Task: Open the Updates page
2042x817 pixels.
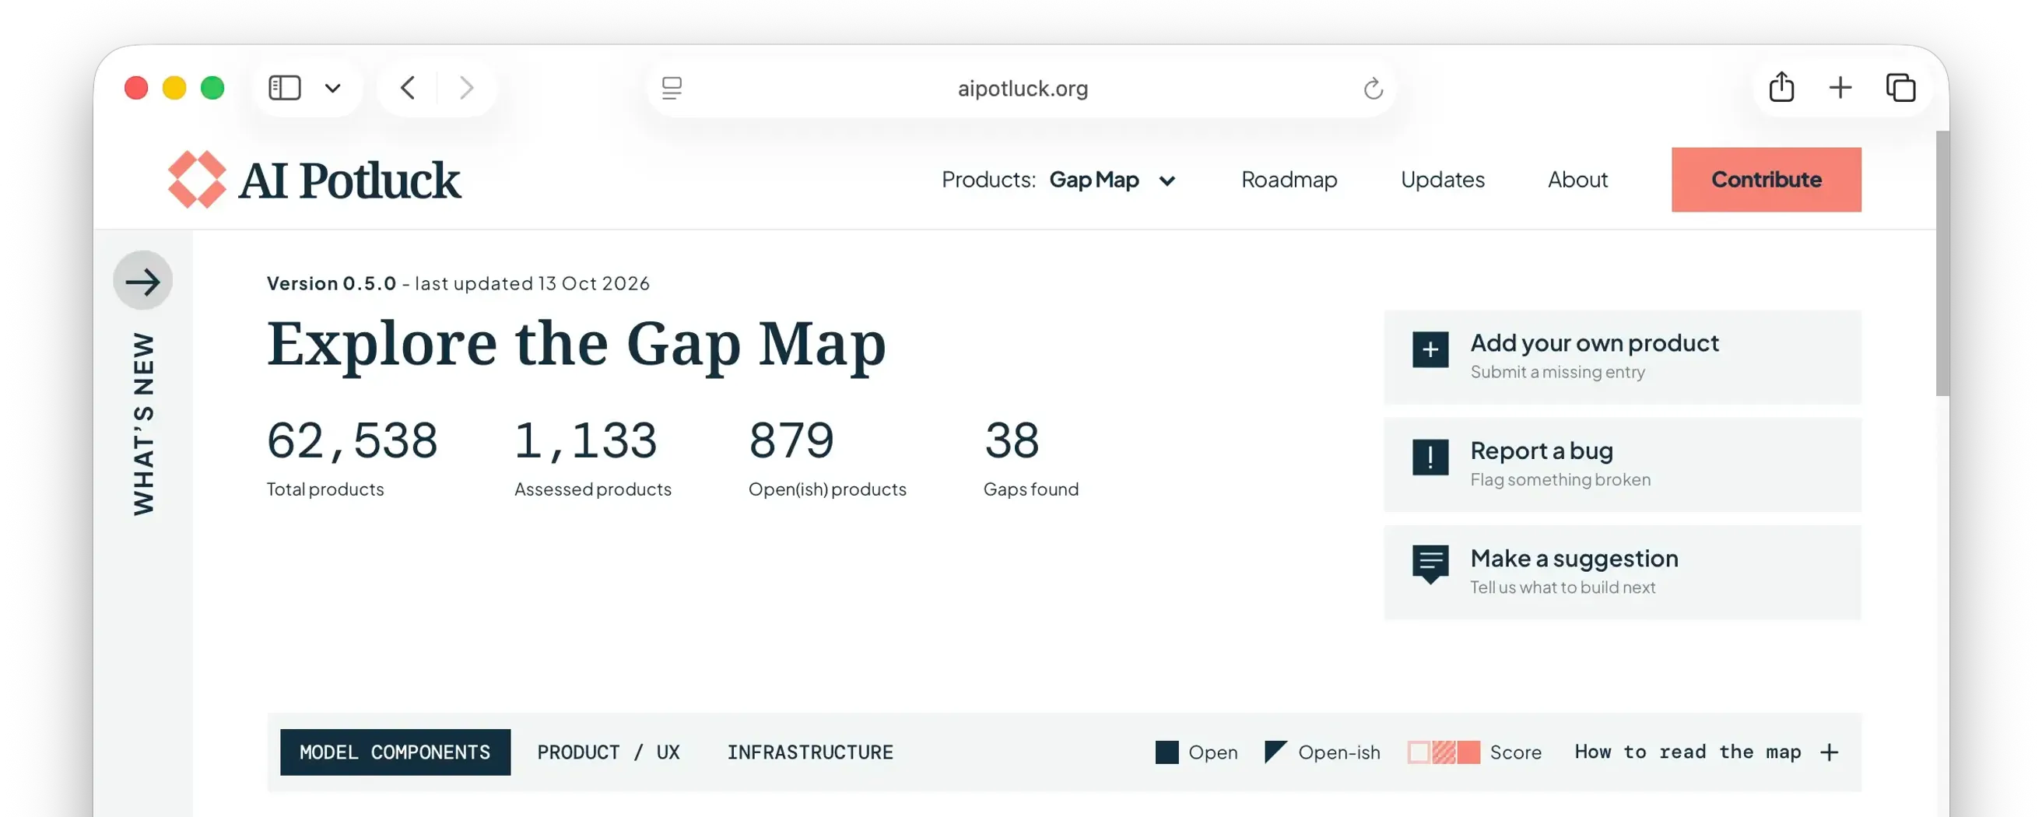Action: click(x=1442, y=180)
